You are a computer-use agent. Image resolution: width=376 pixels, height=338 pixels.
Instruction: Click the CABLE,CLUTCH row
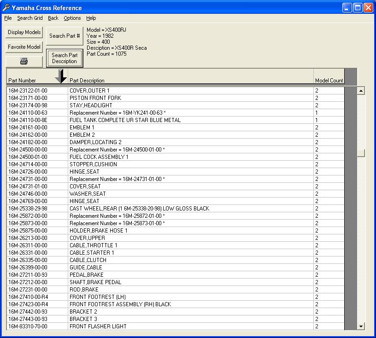(x=175, y=260)
